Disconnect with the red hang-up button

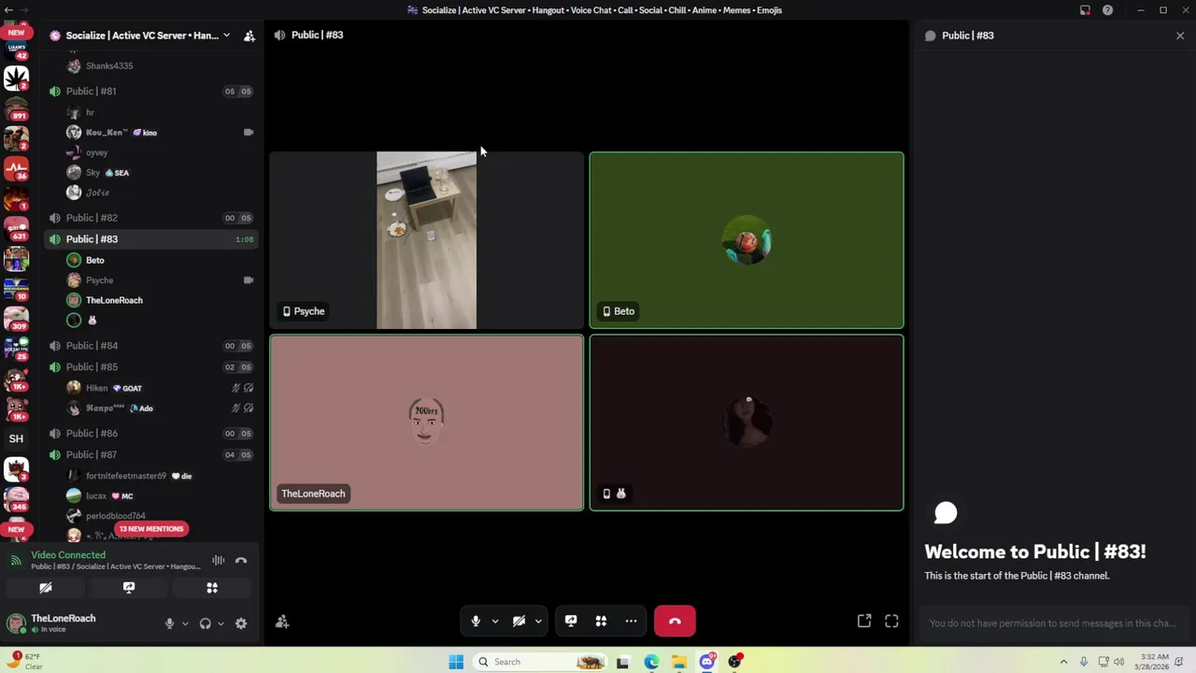point(675,621)
